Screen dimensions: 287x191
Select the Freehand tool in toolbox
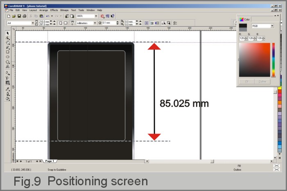click(x=7, y=48)
